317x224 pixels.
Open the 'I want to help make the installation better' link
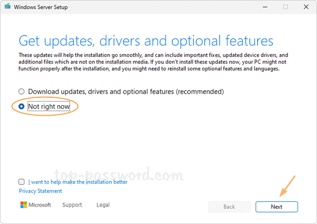[x=78, y=182]
